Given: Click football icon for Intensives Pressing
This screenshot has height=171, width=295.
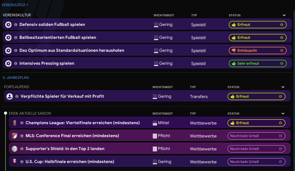Looking at the screenshot, I should pos(8,63).
